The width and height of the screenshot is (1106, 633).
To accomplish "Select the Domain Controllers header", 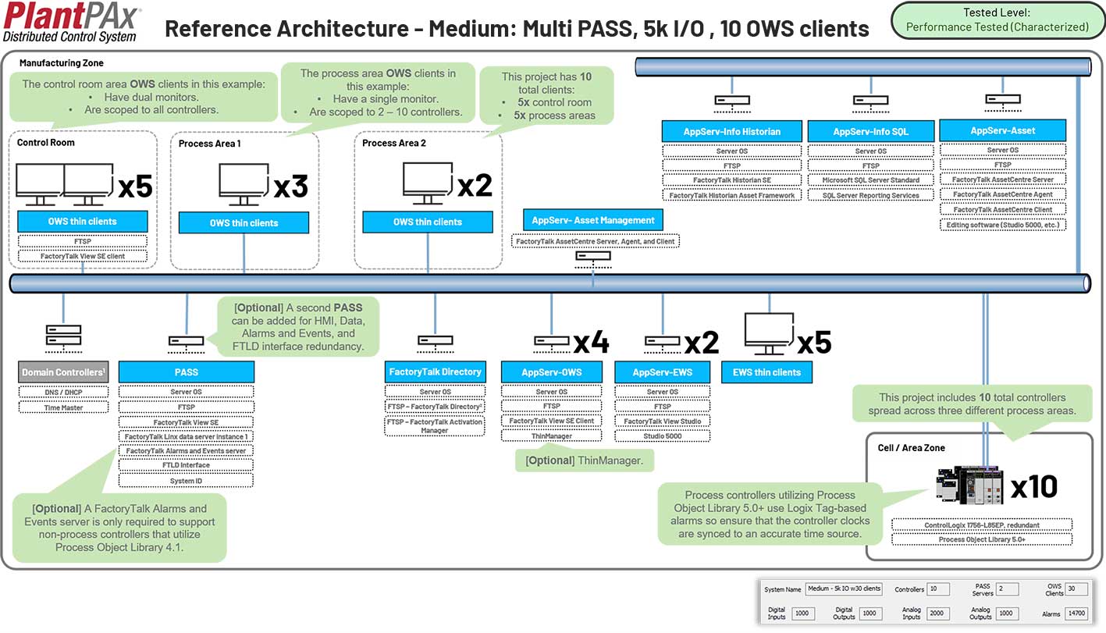I will tap(63, 372).
